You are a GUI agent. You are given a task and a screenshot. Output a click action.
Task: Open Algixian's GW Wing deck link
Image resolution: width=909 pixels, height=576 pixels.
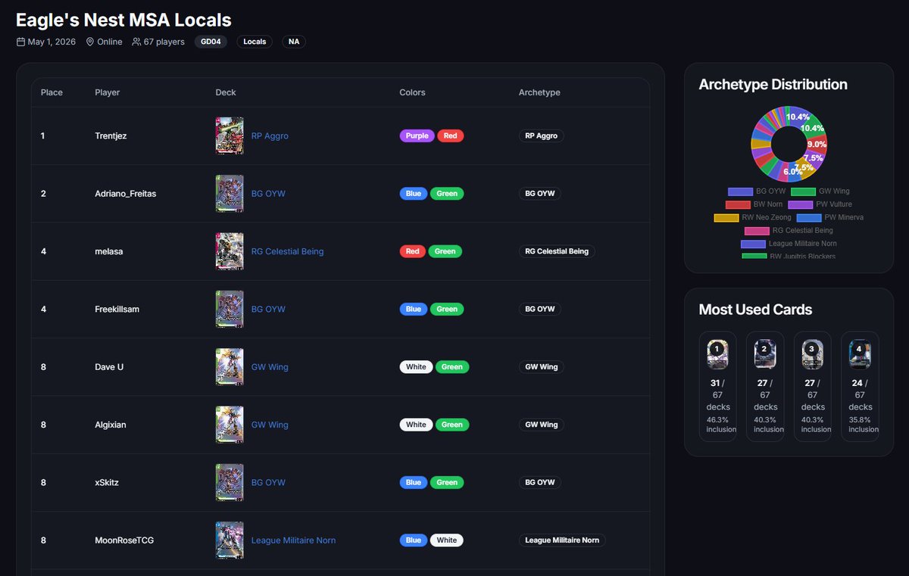click(270, 425)
